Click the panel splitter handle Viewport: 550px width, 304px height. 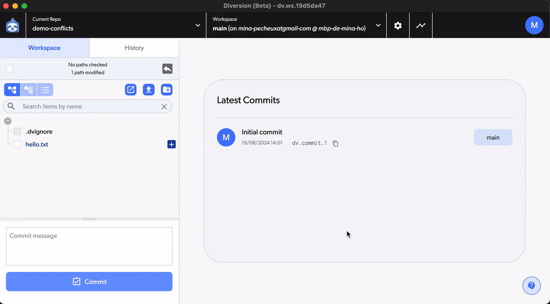[x=89, y=219]
